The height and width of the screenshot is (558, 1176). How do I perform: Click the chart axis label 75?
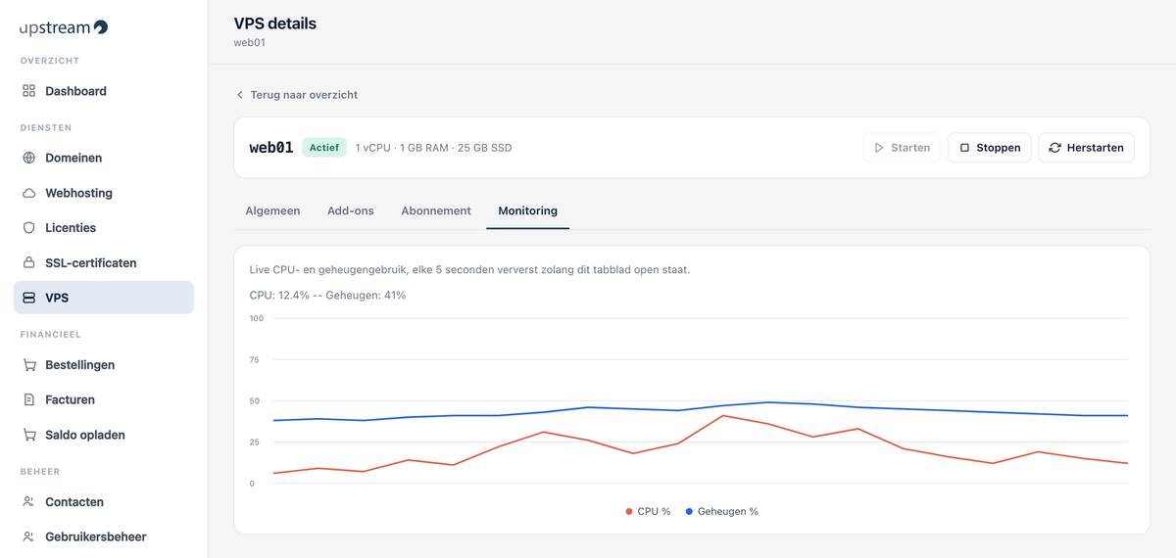coord(255,360)
